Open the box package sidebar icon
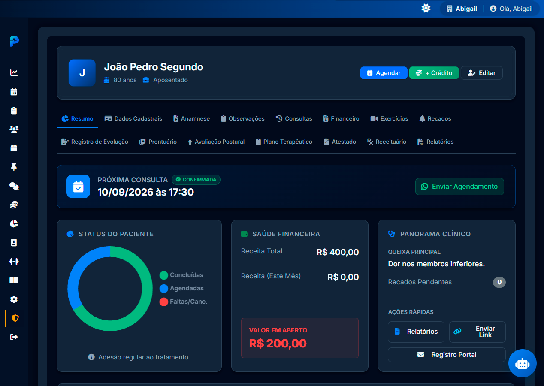Viewport: 544px width, 386px height. 14,148
